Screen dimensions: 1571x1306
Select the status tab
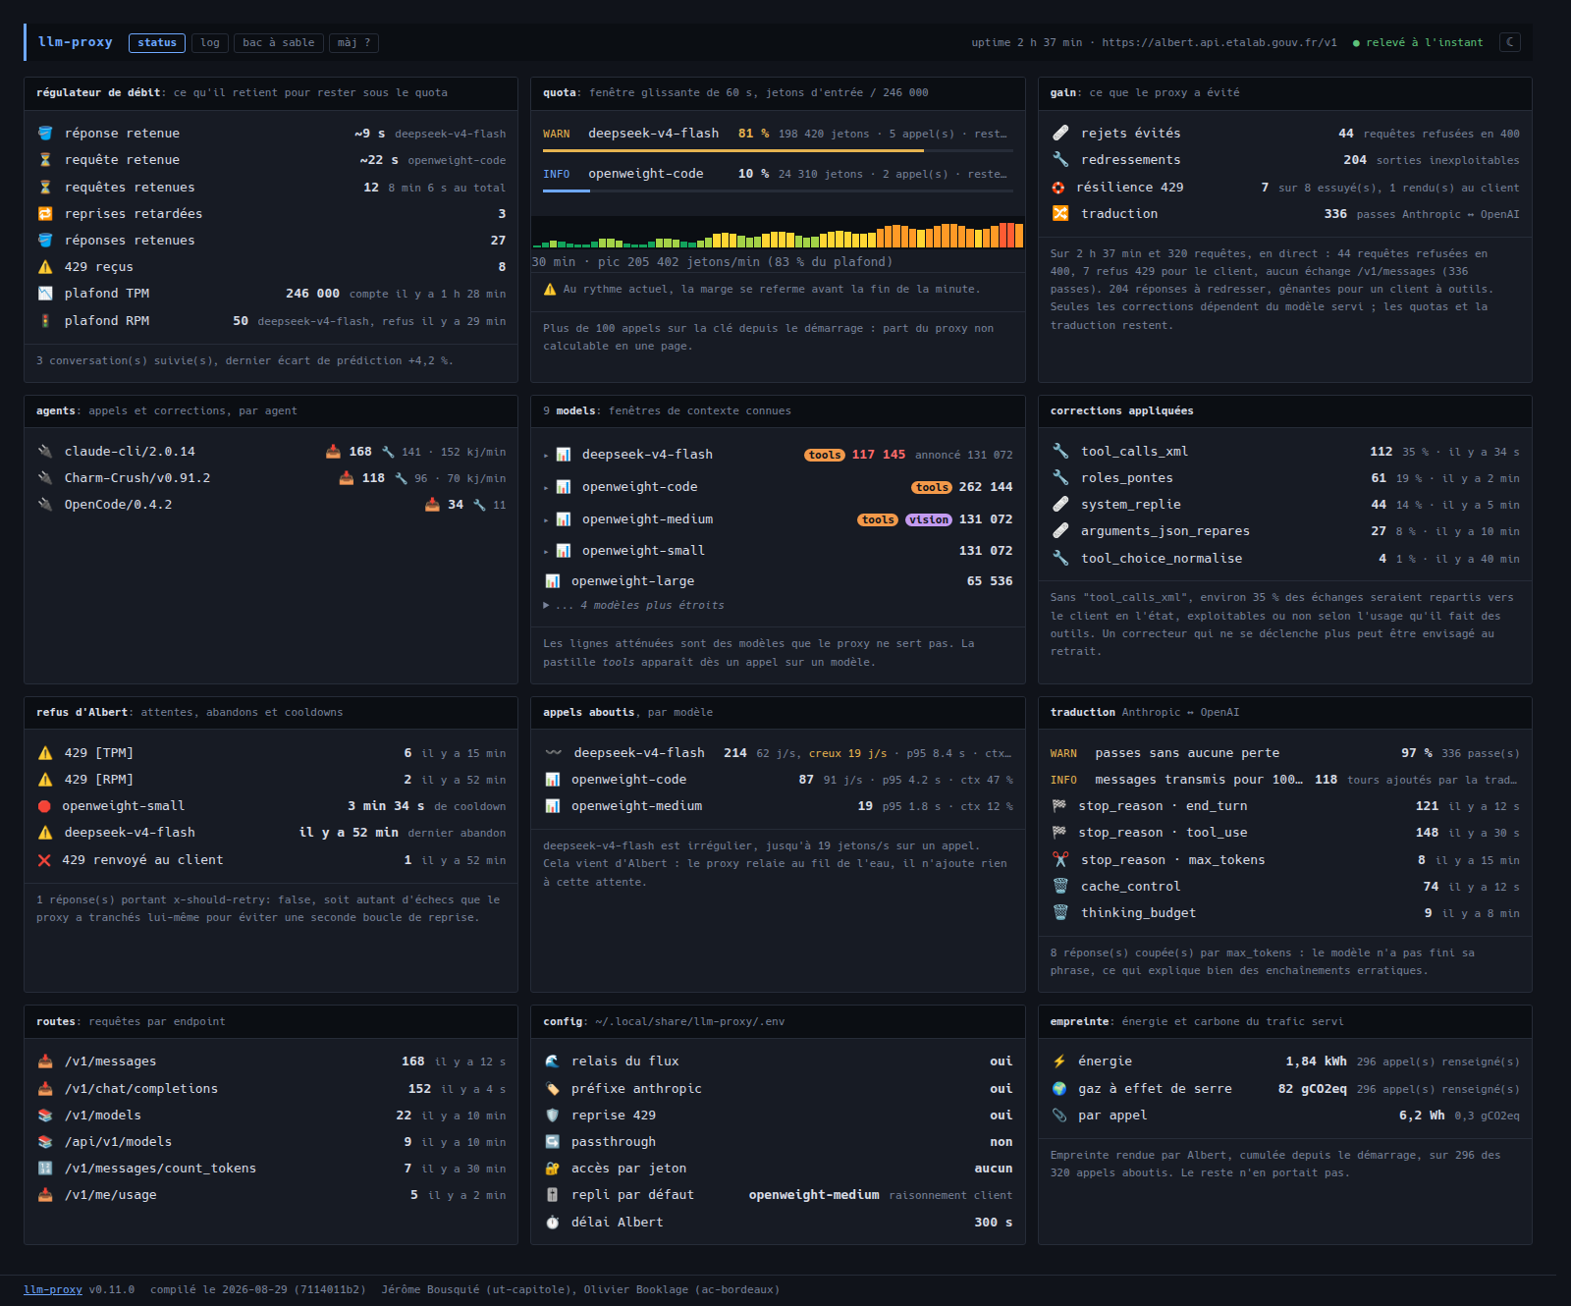(x=157, y=42)
